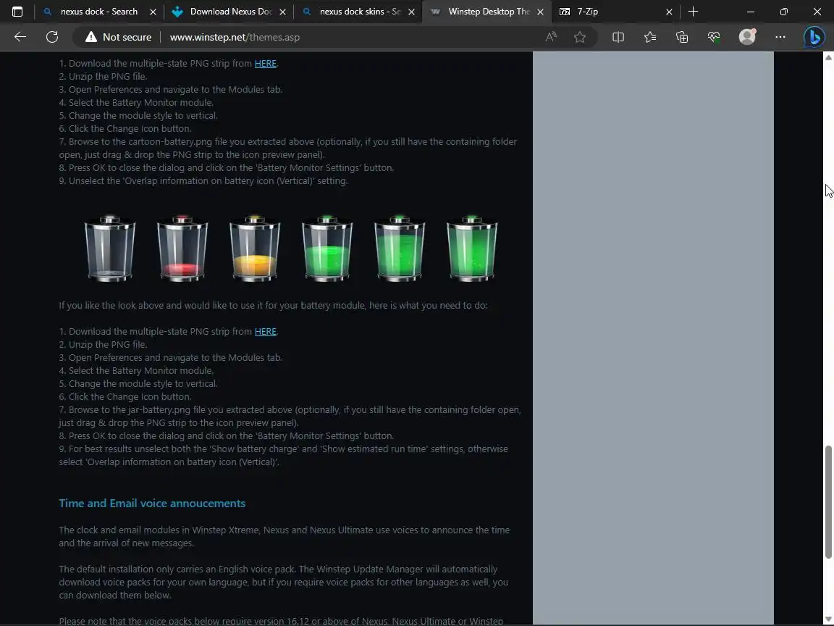The width and height of the screenshot is (834, 626).
Task: Click HERE link for cartoon-battery PNG strip
Action: [x=266, y=63]
